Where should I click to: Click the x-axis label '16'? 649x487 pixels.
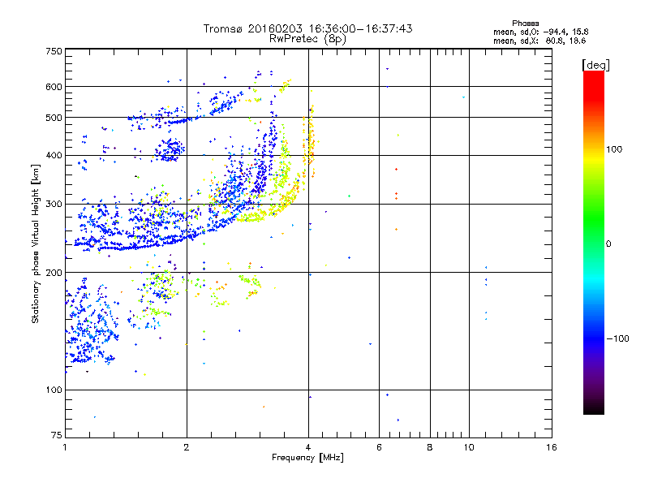(552, 447)
